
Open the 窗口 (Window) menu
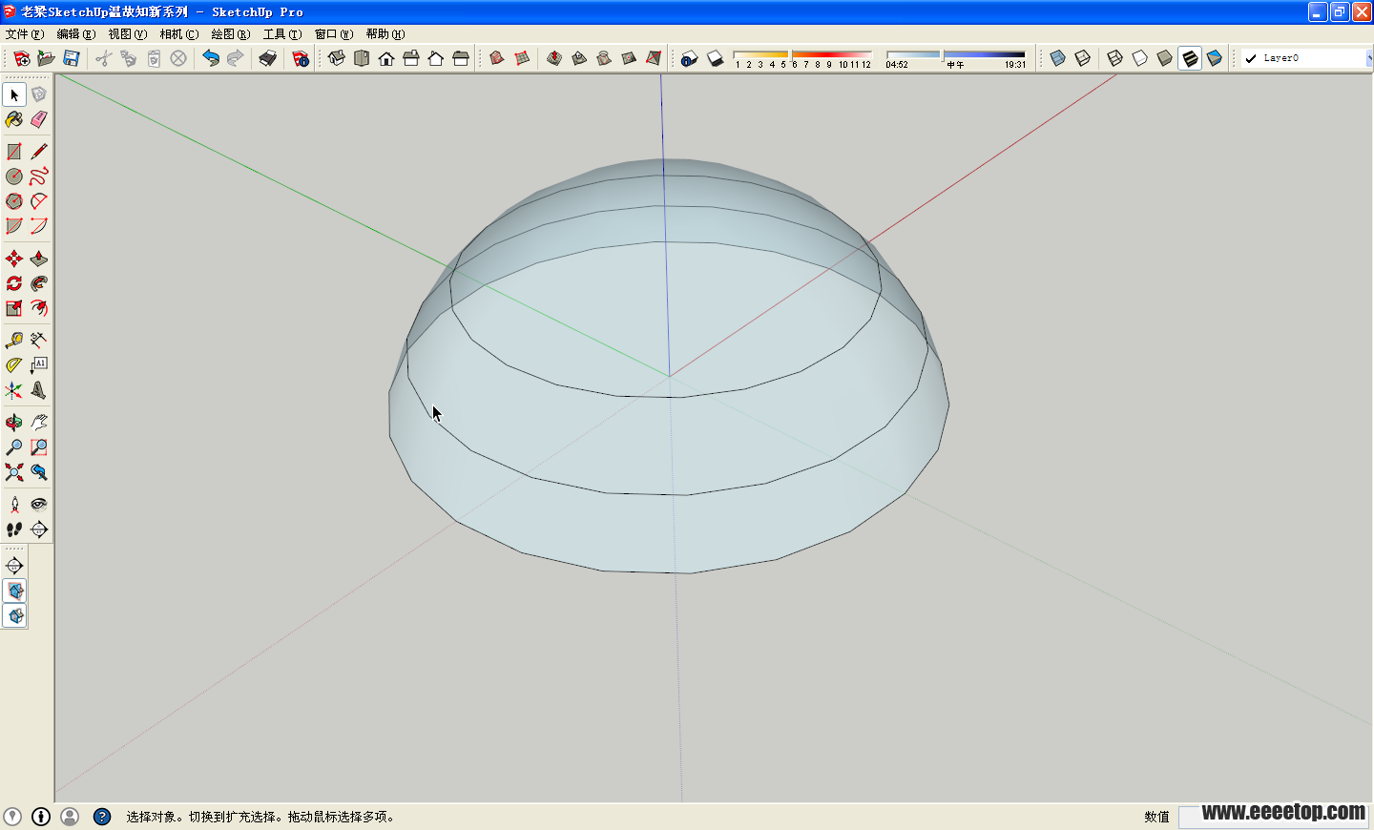(334, 34)
